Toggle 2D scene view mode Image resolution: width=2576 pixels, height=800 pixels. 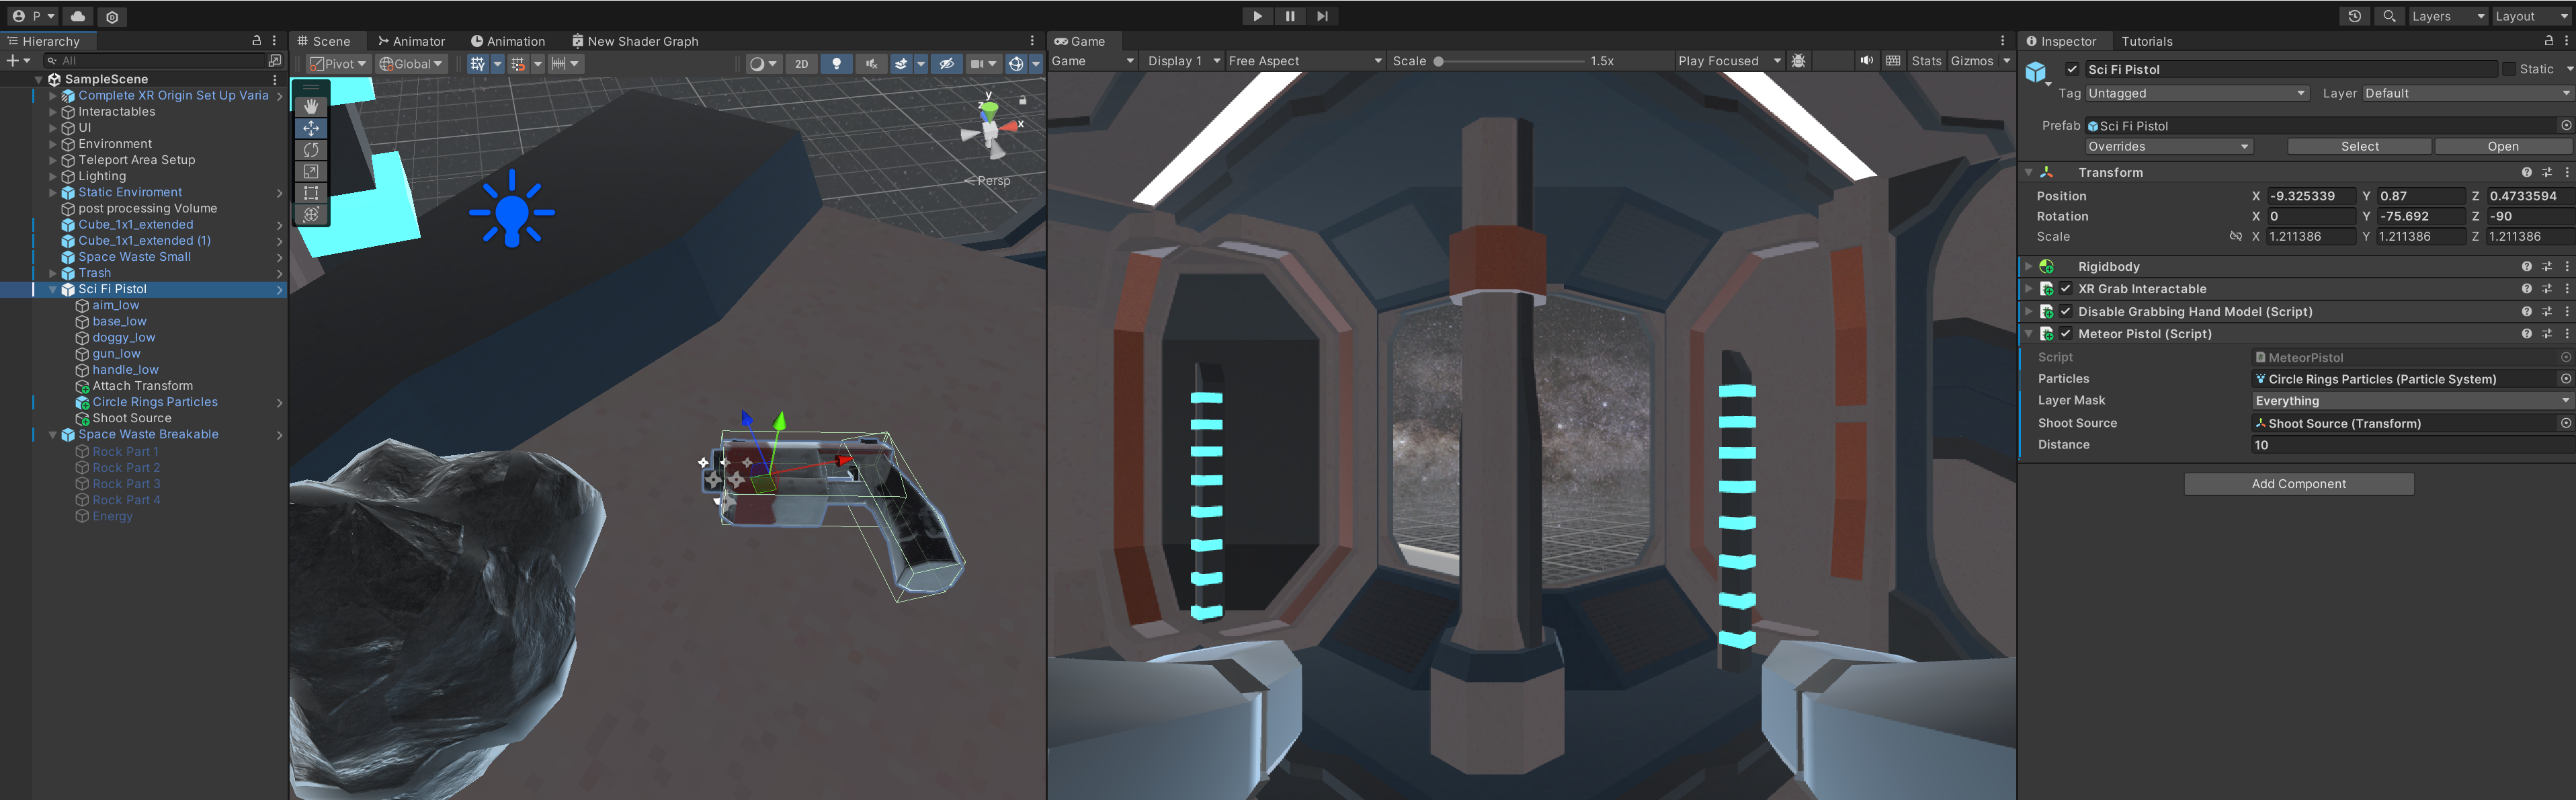pyautogui.click(x=801, y=63)
